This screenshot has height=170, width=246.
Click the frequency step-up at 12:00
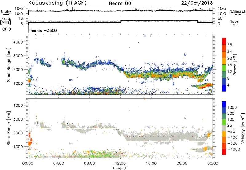121,21
